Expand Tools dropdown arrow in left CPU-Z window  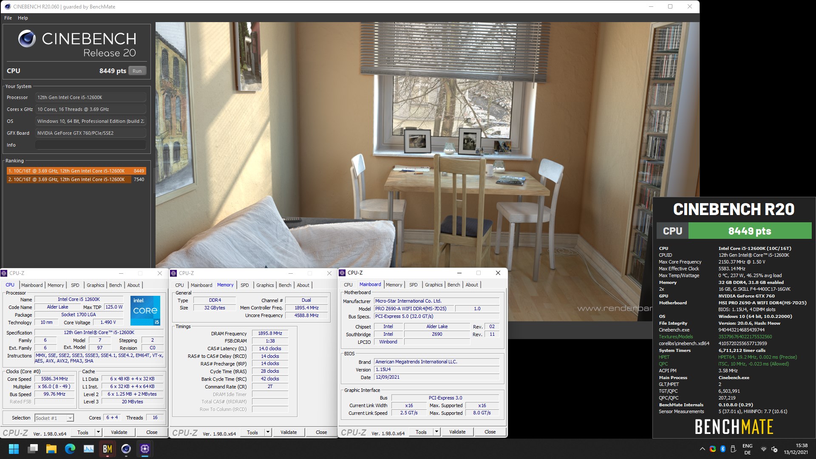click(x=98, y=432)
